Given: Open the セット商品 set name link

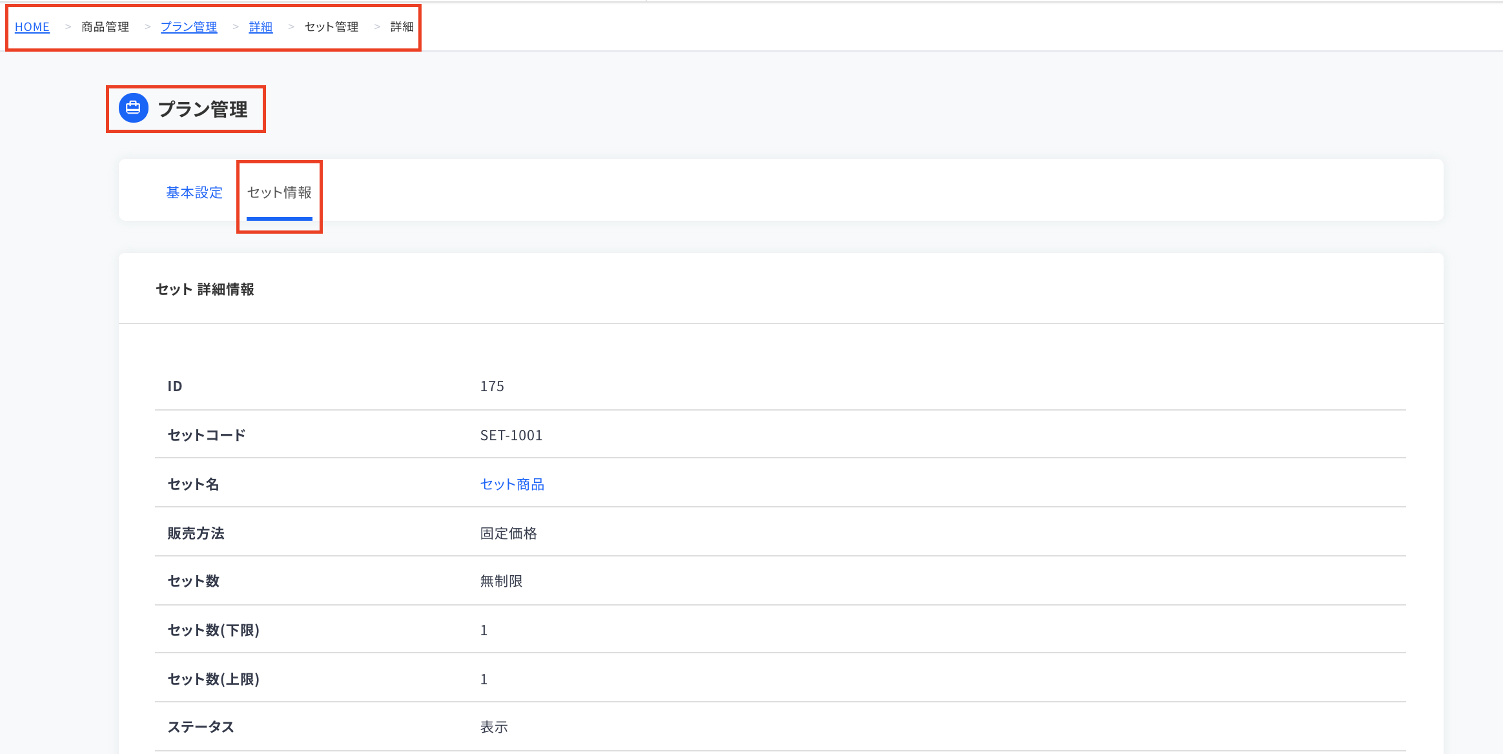Looking at the screenshot, I should point(513,484).
